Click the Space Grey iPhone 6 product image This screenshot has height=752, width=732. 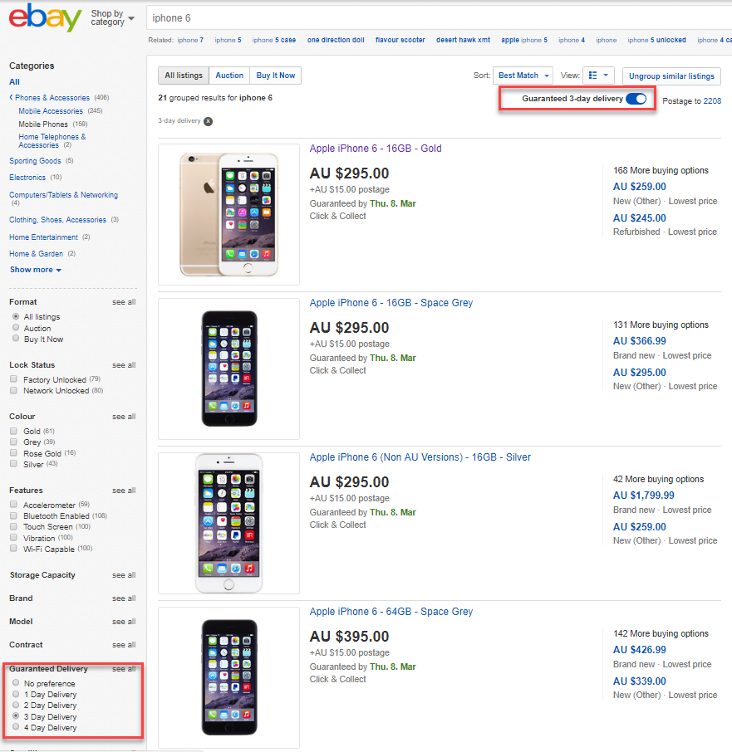229,368
